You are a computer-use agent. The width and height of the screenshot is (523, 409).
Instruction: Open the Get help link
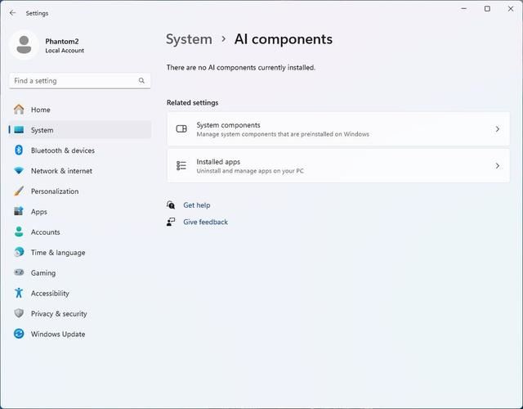pos(196,205)
